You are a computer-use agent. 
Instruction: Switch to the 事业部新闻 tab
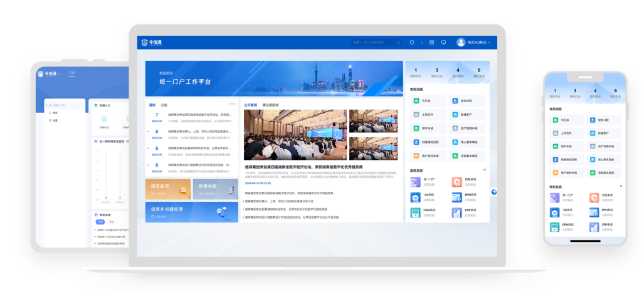[270, 105]
